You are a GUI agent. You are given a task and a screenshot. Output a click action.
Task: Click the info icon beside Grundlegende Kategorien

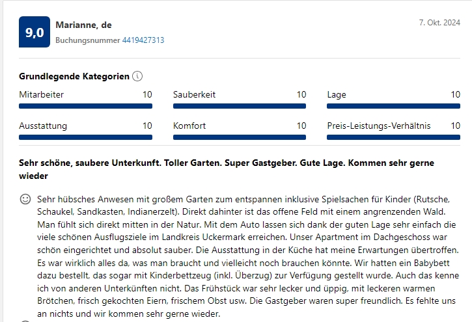(137, 76)
